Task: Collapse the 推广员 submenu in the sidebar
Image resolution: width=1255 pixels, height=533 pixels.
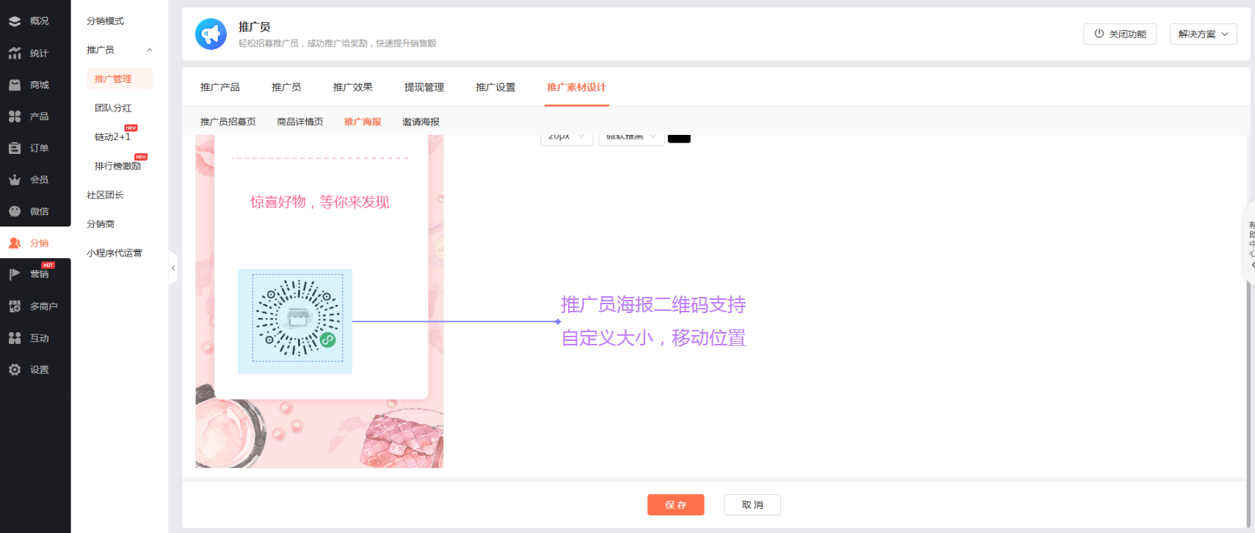Action: (x=150, y=50)
